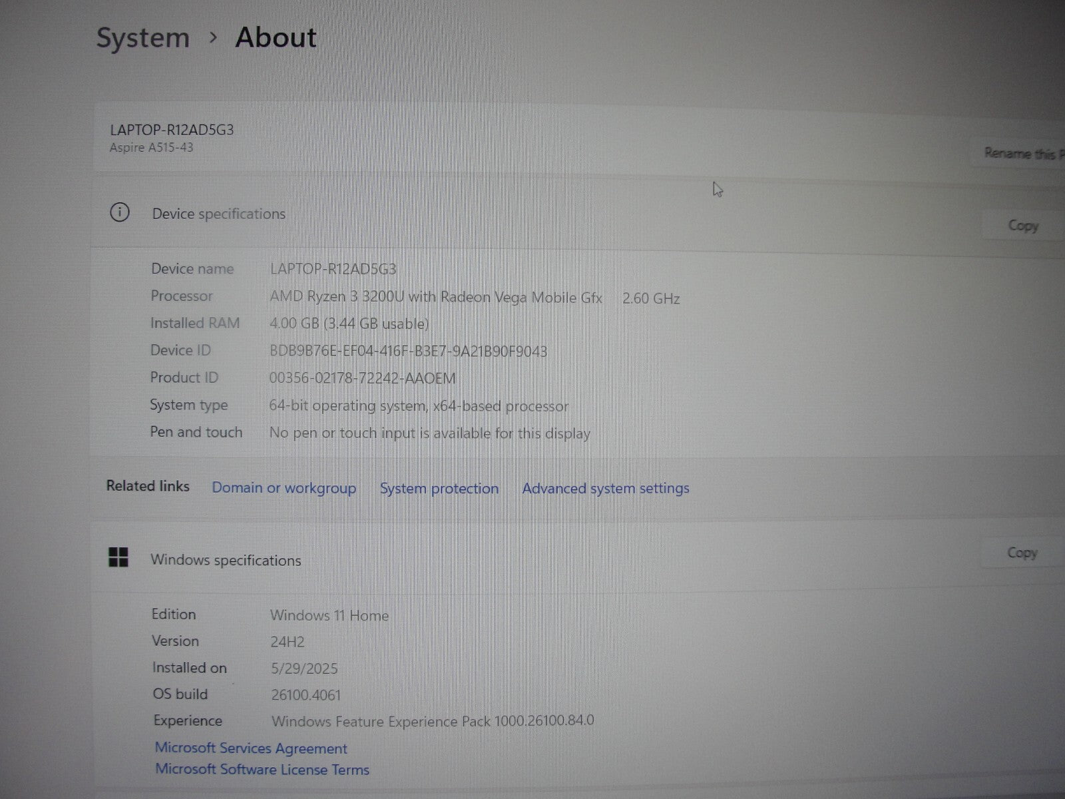1065x799 pixels.
Task: Click the Version label
Action: tap(176, 641)
